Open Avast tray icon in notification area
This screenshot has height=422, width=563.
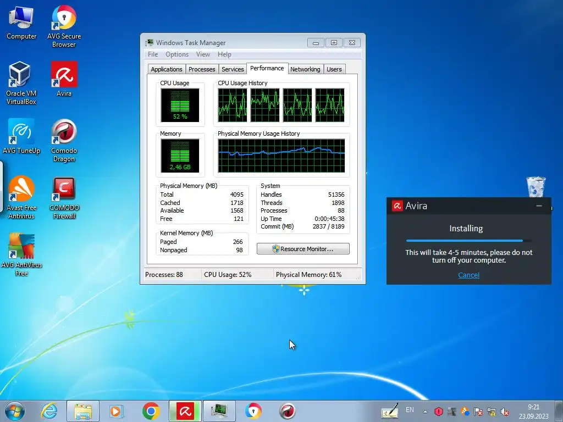coord(465,412)
